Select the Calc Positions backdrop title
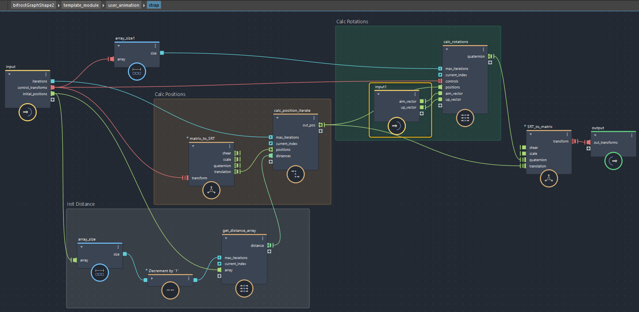Screen dimensions: 639x312 pyautogui.click(x=170, y=94)
